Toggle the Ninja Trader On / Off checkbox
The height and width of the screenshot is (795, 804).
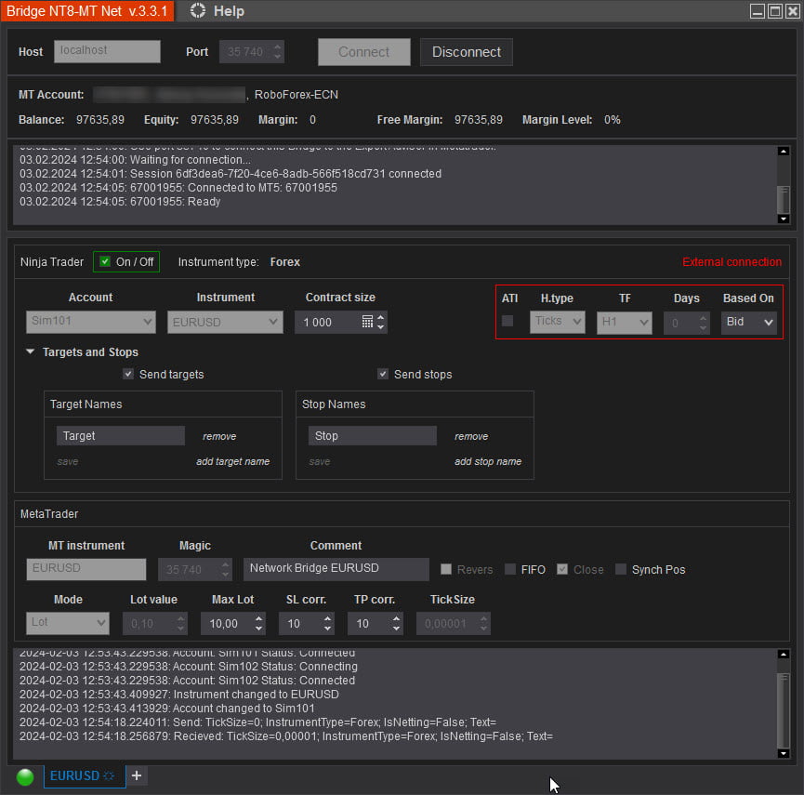click(105, 262)
